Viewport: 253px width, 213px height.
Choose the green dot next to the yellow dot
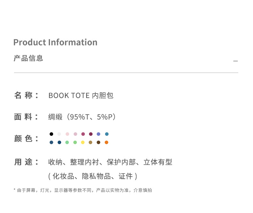pos(75,142)
